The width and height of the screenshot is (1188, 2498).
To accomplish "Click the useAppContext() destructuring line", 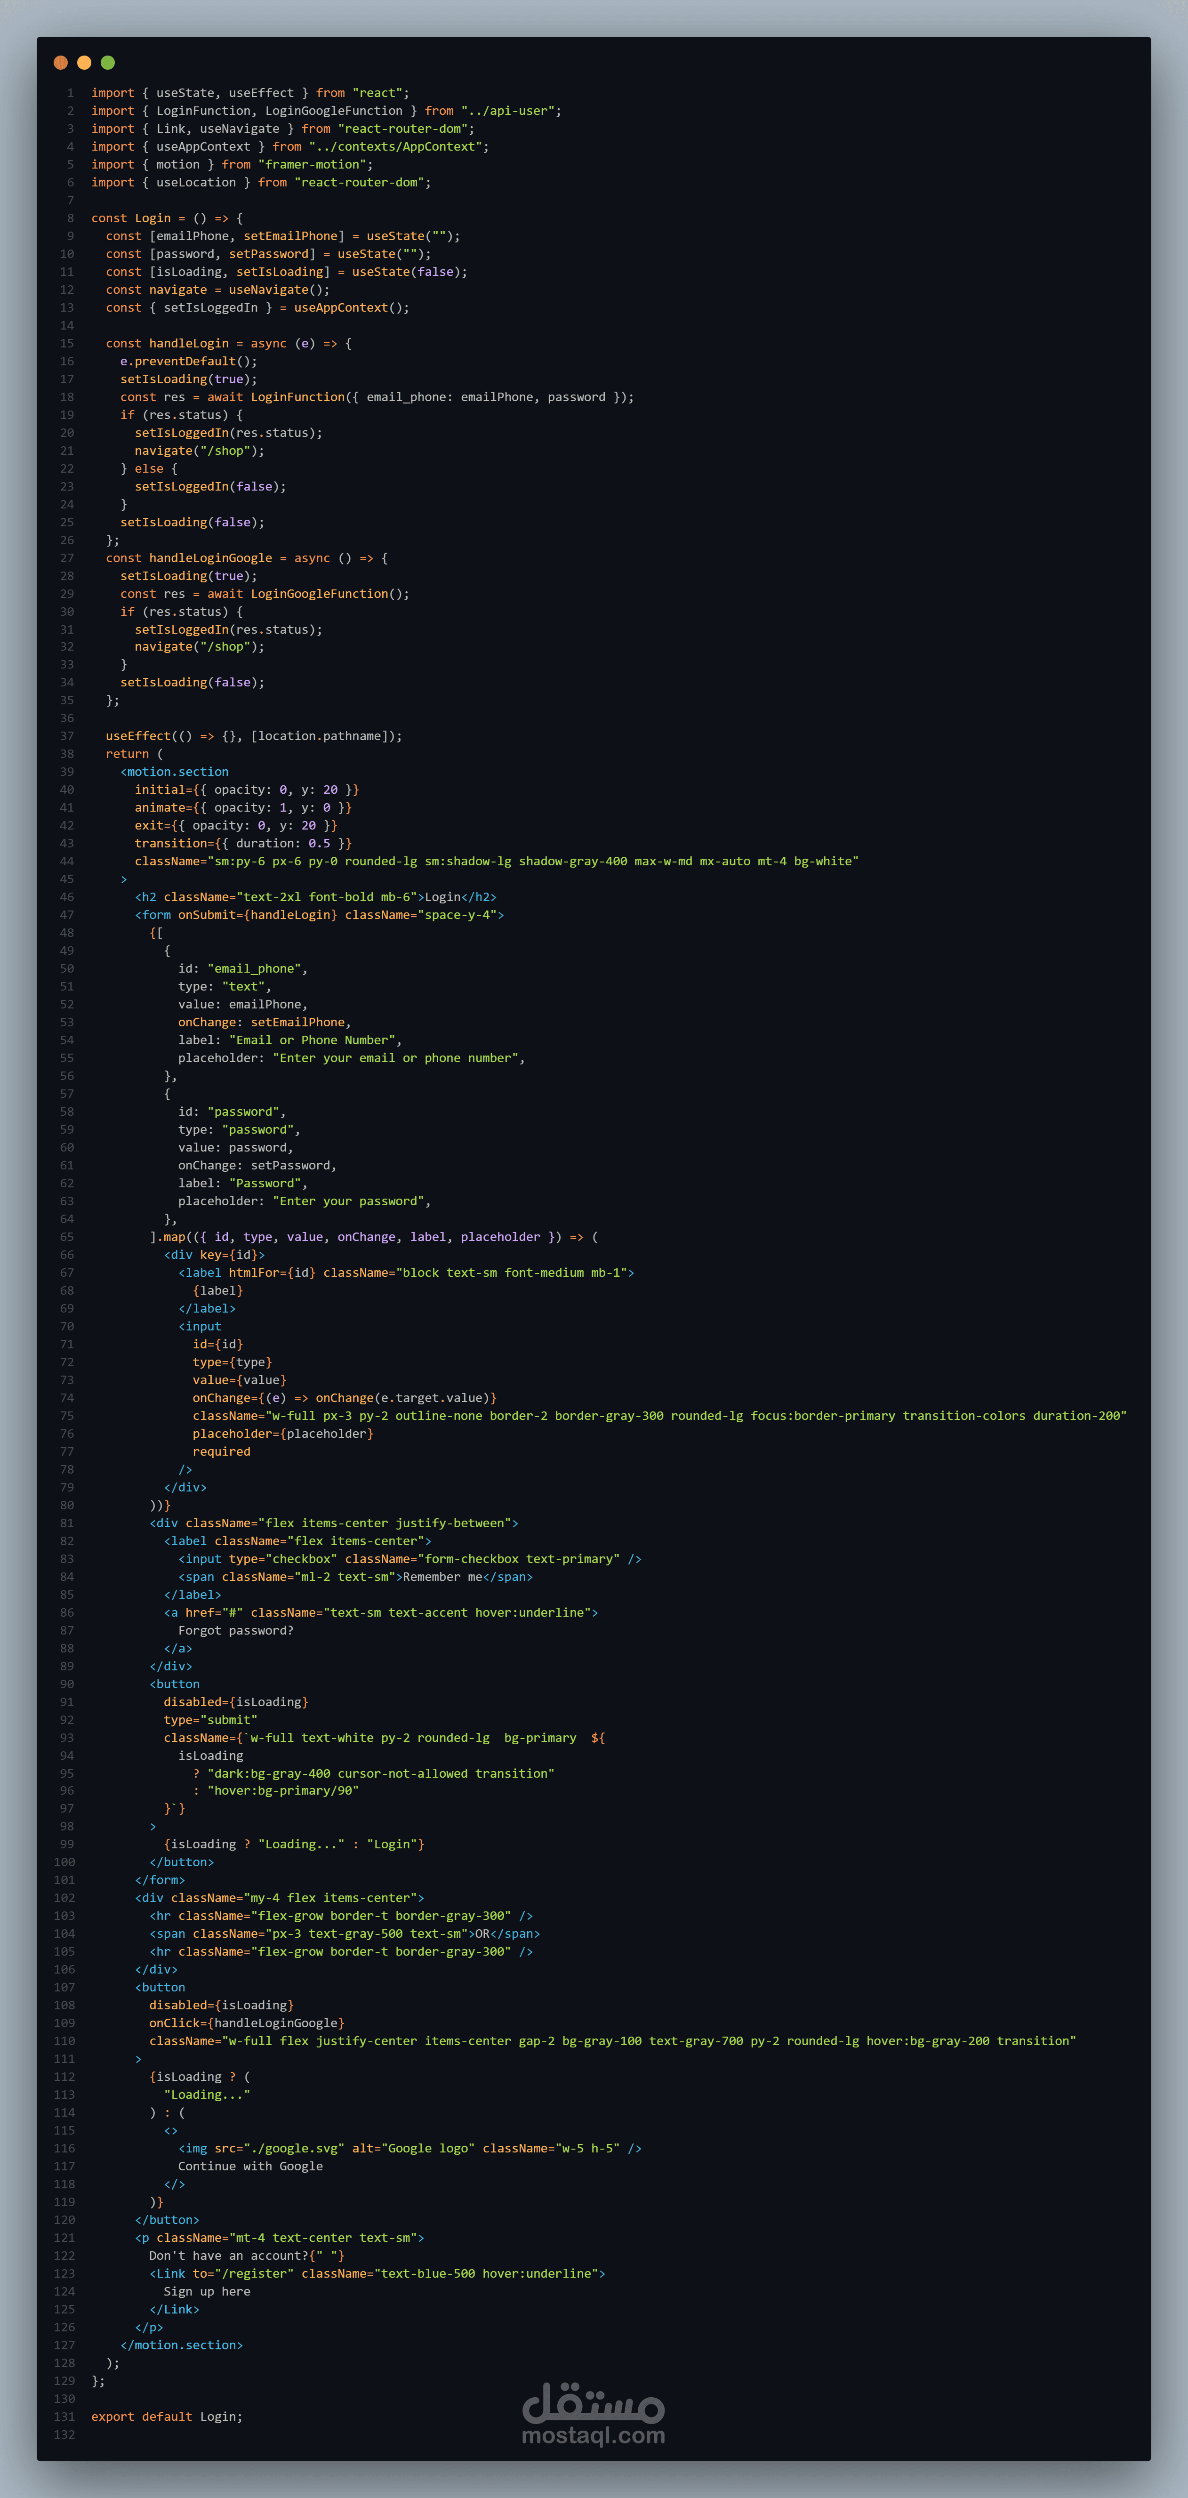I will pos(258,307).
